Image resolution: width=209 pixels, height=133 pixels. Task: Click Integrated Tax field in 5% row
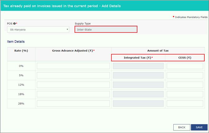(138, 75)
